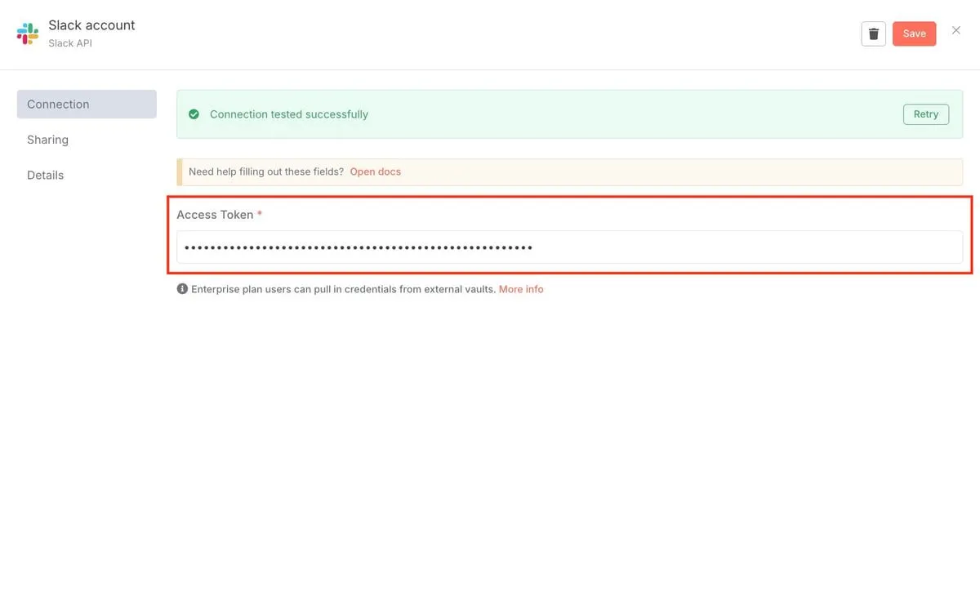Delete the credential using the trash icon

point(873,33)
